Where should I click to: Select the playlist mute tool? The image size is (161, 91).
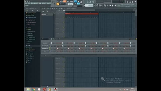click(53, 8)
